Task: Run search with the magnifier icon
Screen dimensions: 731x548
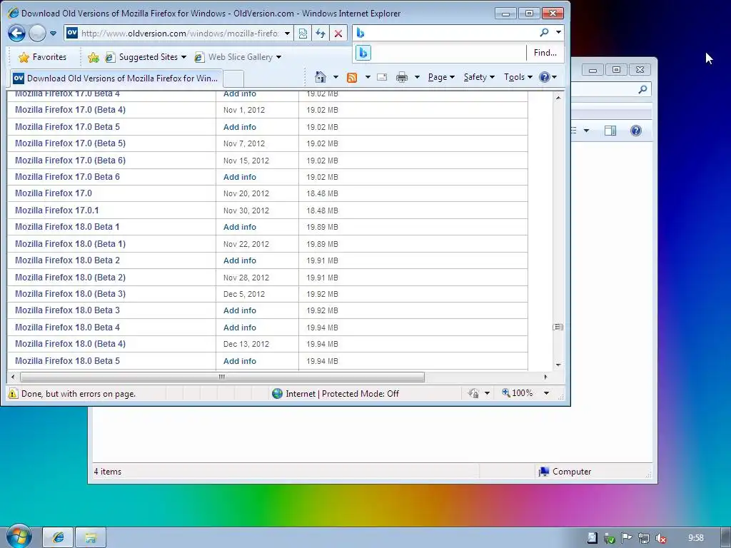Action: tap(544, 33)
